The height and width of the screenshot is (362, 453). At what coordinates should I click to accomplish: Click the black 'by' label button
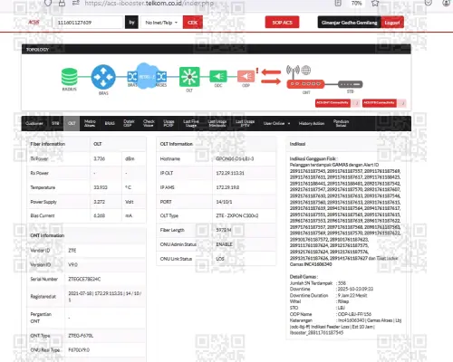click(131, 23)
